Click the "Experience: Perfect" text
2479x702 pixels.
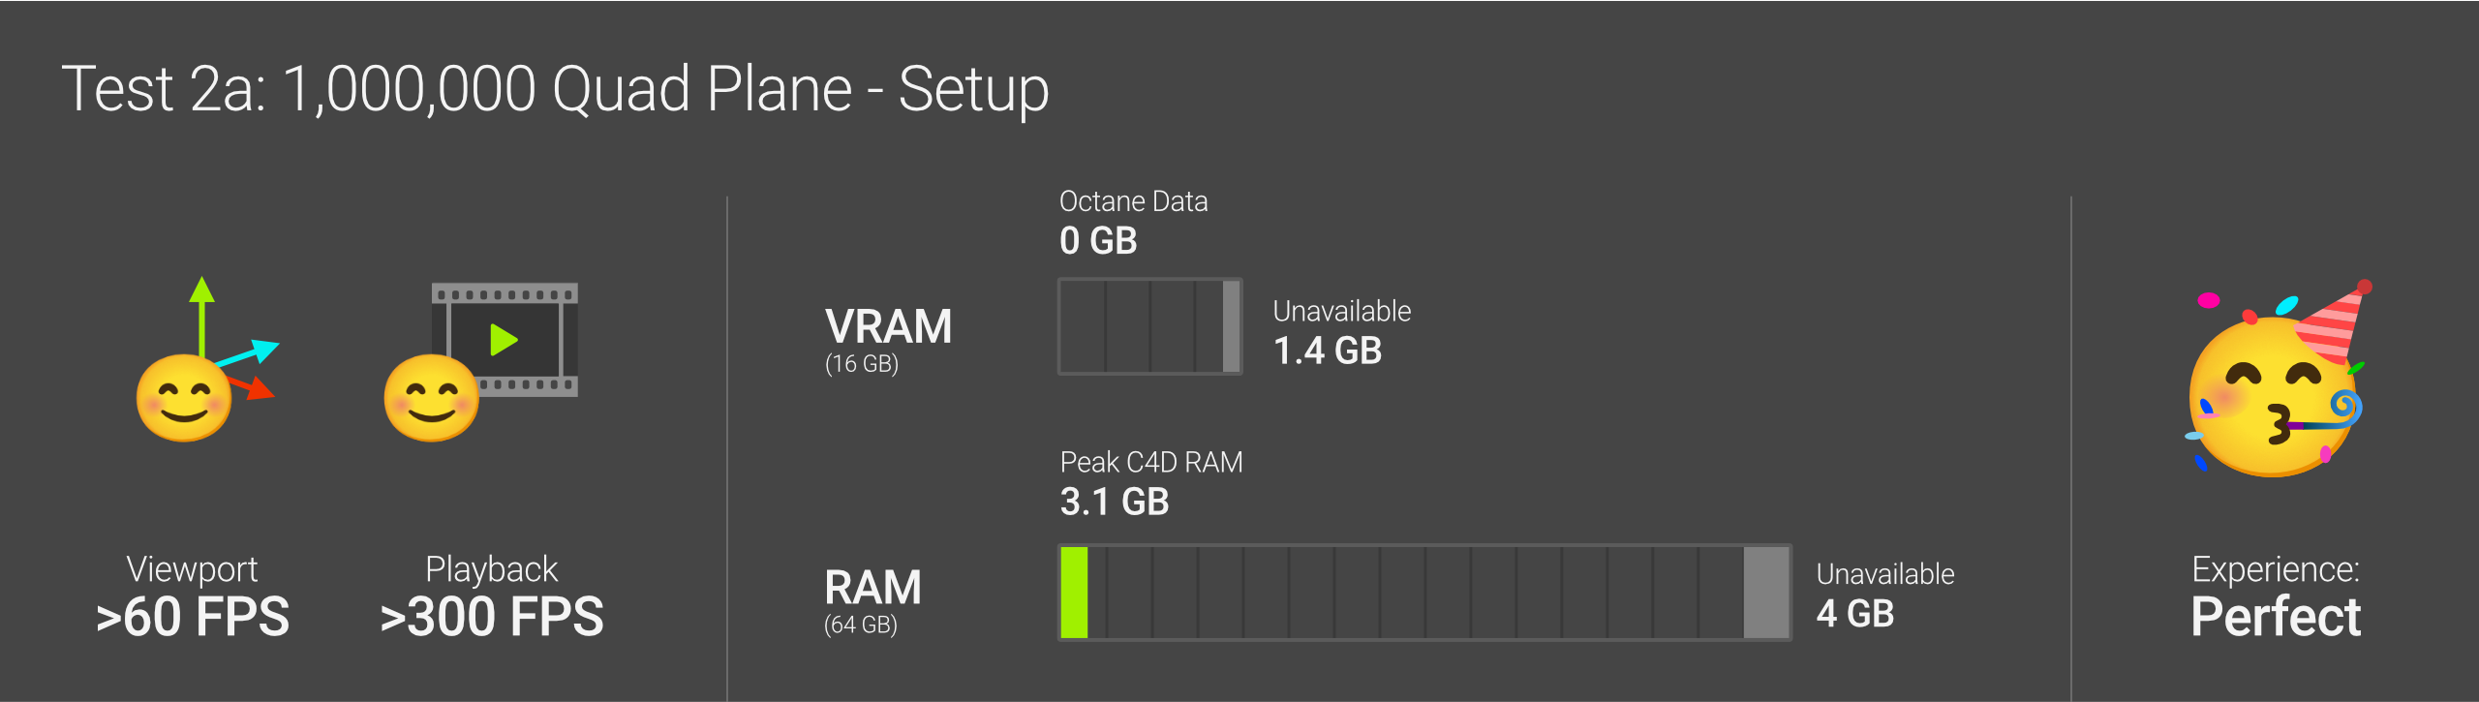[2276, 596]
